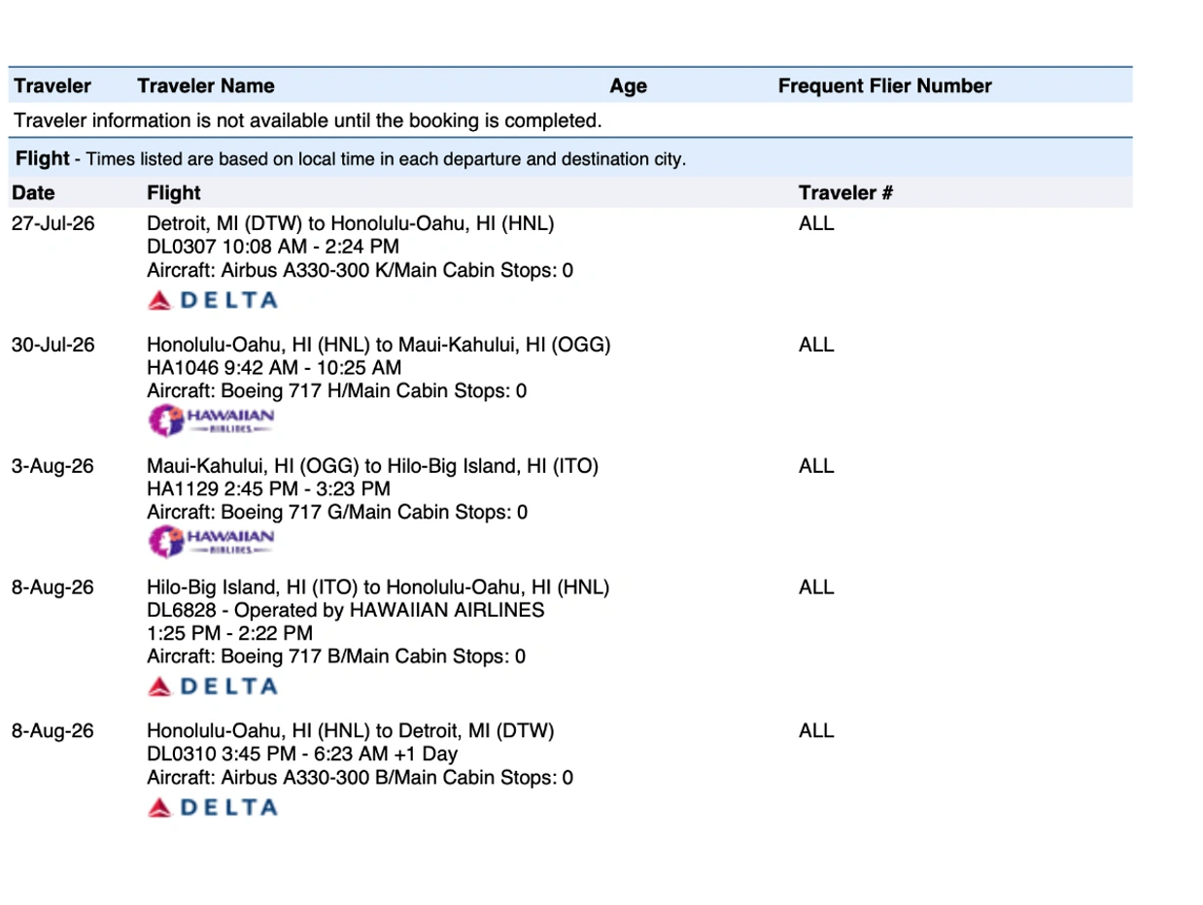Click the Delta logo under flight DL0310
1203x905 pixels.
213,807
